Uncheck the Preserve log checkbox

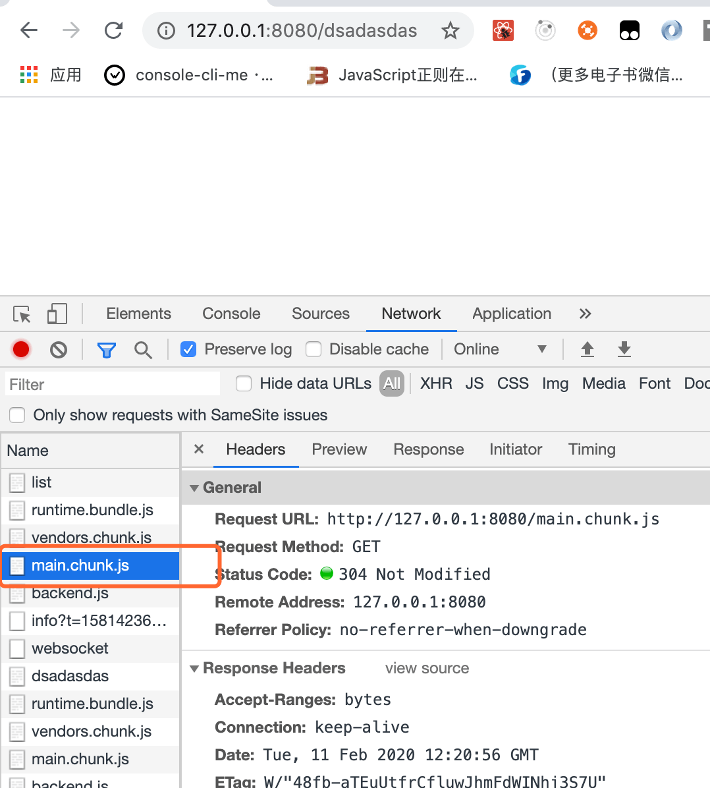point(188,349)
